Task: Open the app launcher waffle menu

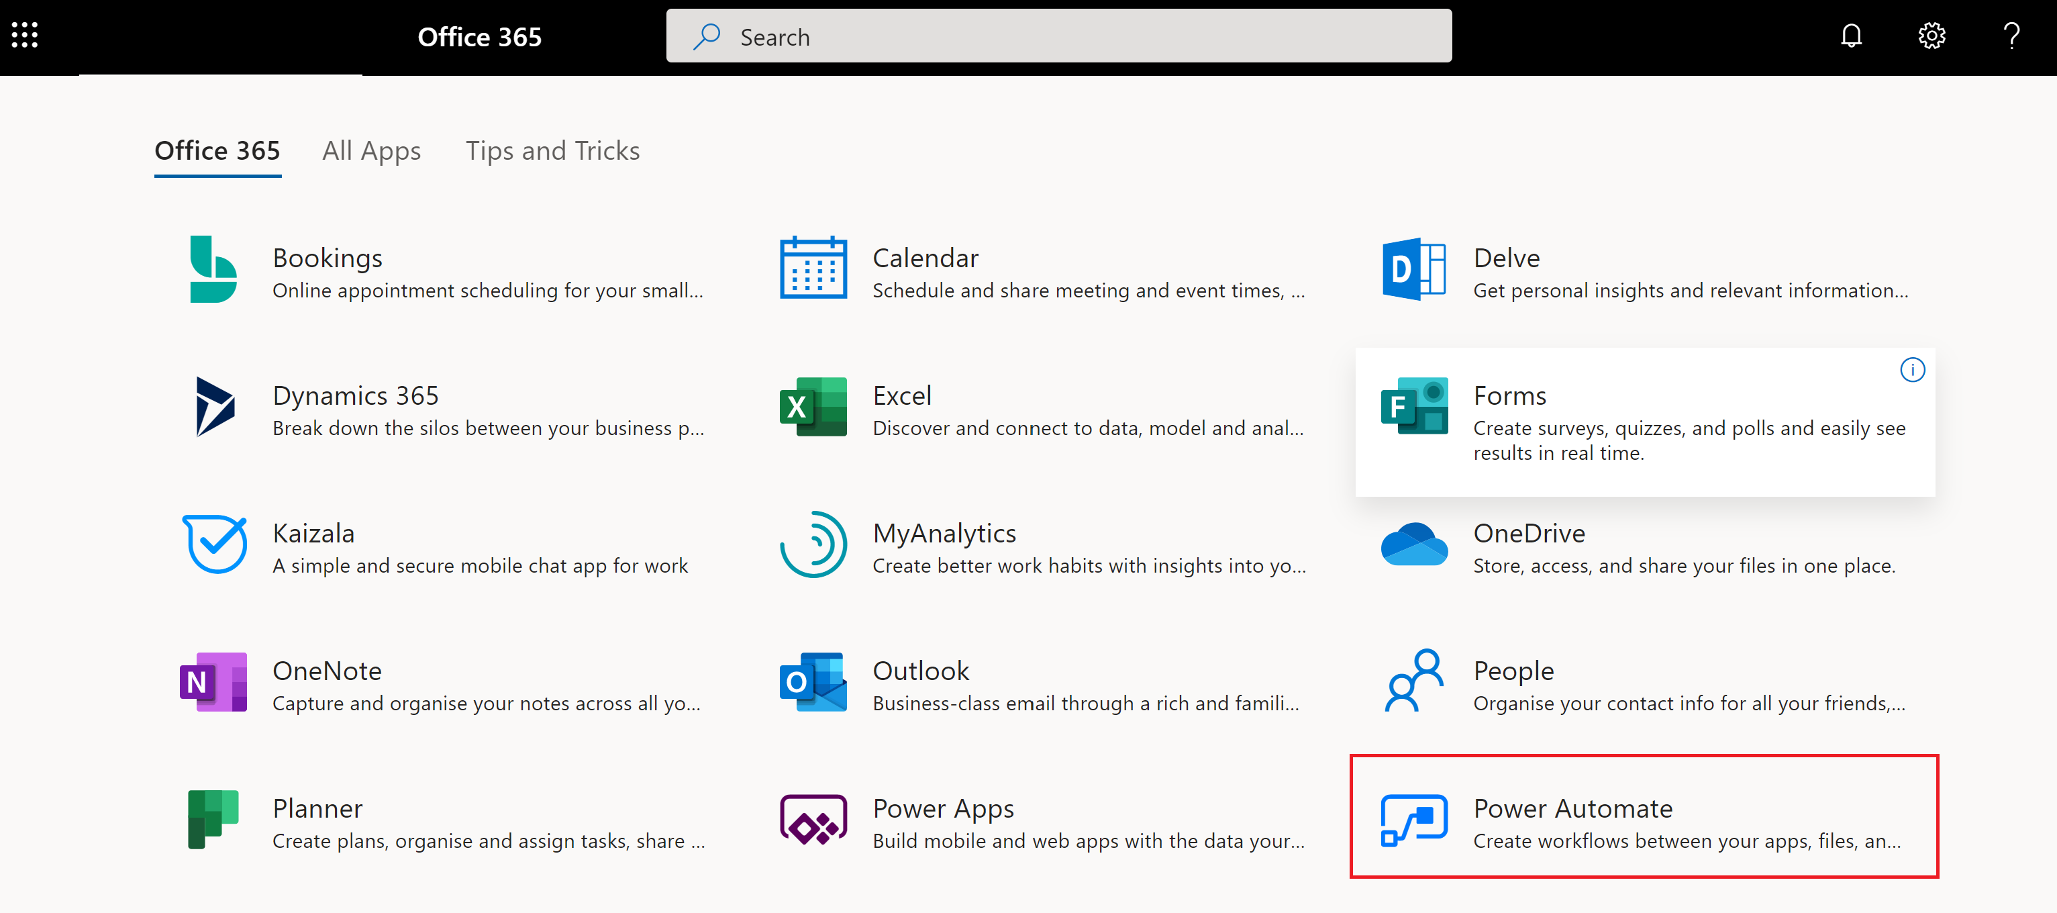Action: point(25,35)
